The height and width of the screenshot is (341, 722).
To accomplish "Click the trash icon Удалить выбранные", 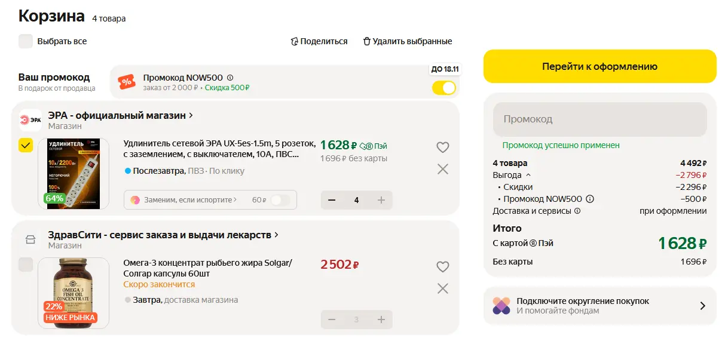I will [366, 41].
